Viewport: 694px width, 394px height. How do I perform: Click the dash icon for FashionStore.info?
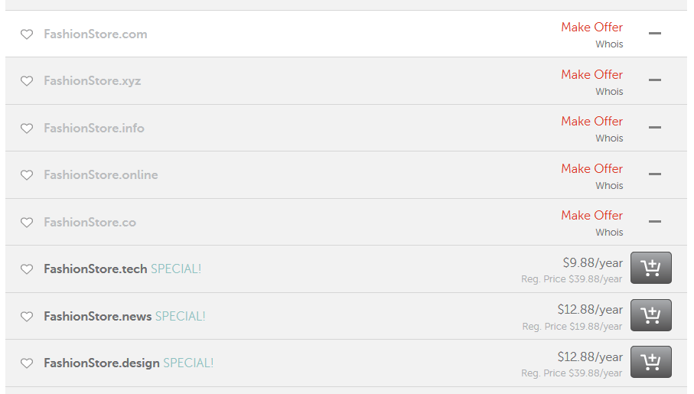coord(655,128)
